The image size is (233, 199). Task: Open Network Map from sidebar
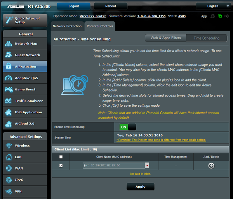click(25, 43)
